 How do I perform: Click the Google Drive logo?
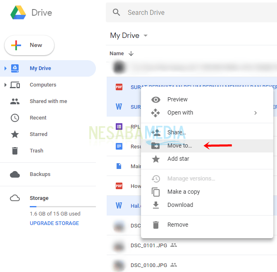pyautogui.click(x=18, y=12)
